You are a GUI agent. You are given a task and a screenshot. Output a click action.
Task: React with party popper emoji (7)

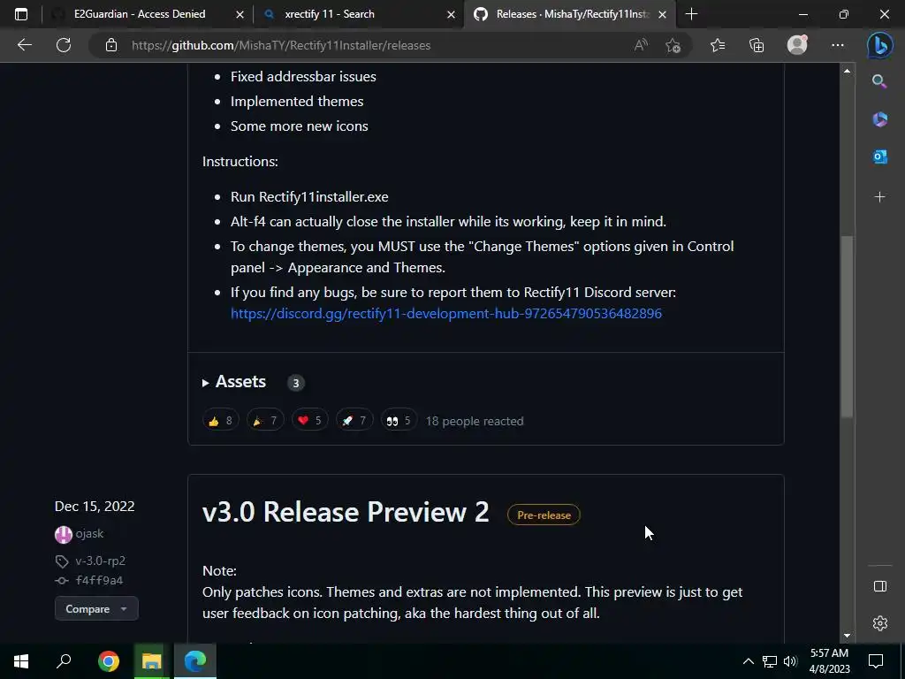[265, 421]
